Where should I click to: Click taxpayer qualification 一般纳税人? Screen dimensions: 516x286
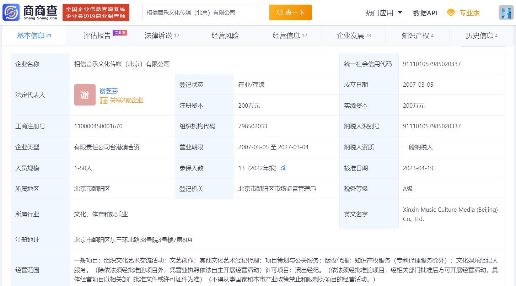[x=418, y=147]
